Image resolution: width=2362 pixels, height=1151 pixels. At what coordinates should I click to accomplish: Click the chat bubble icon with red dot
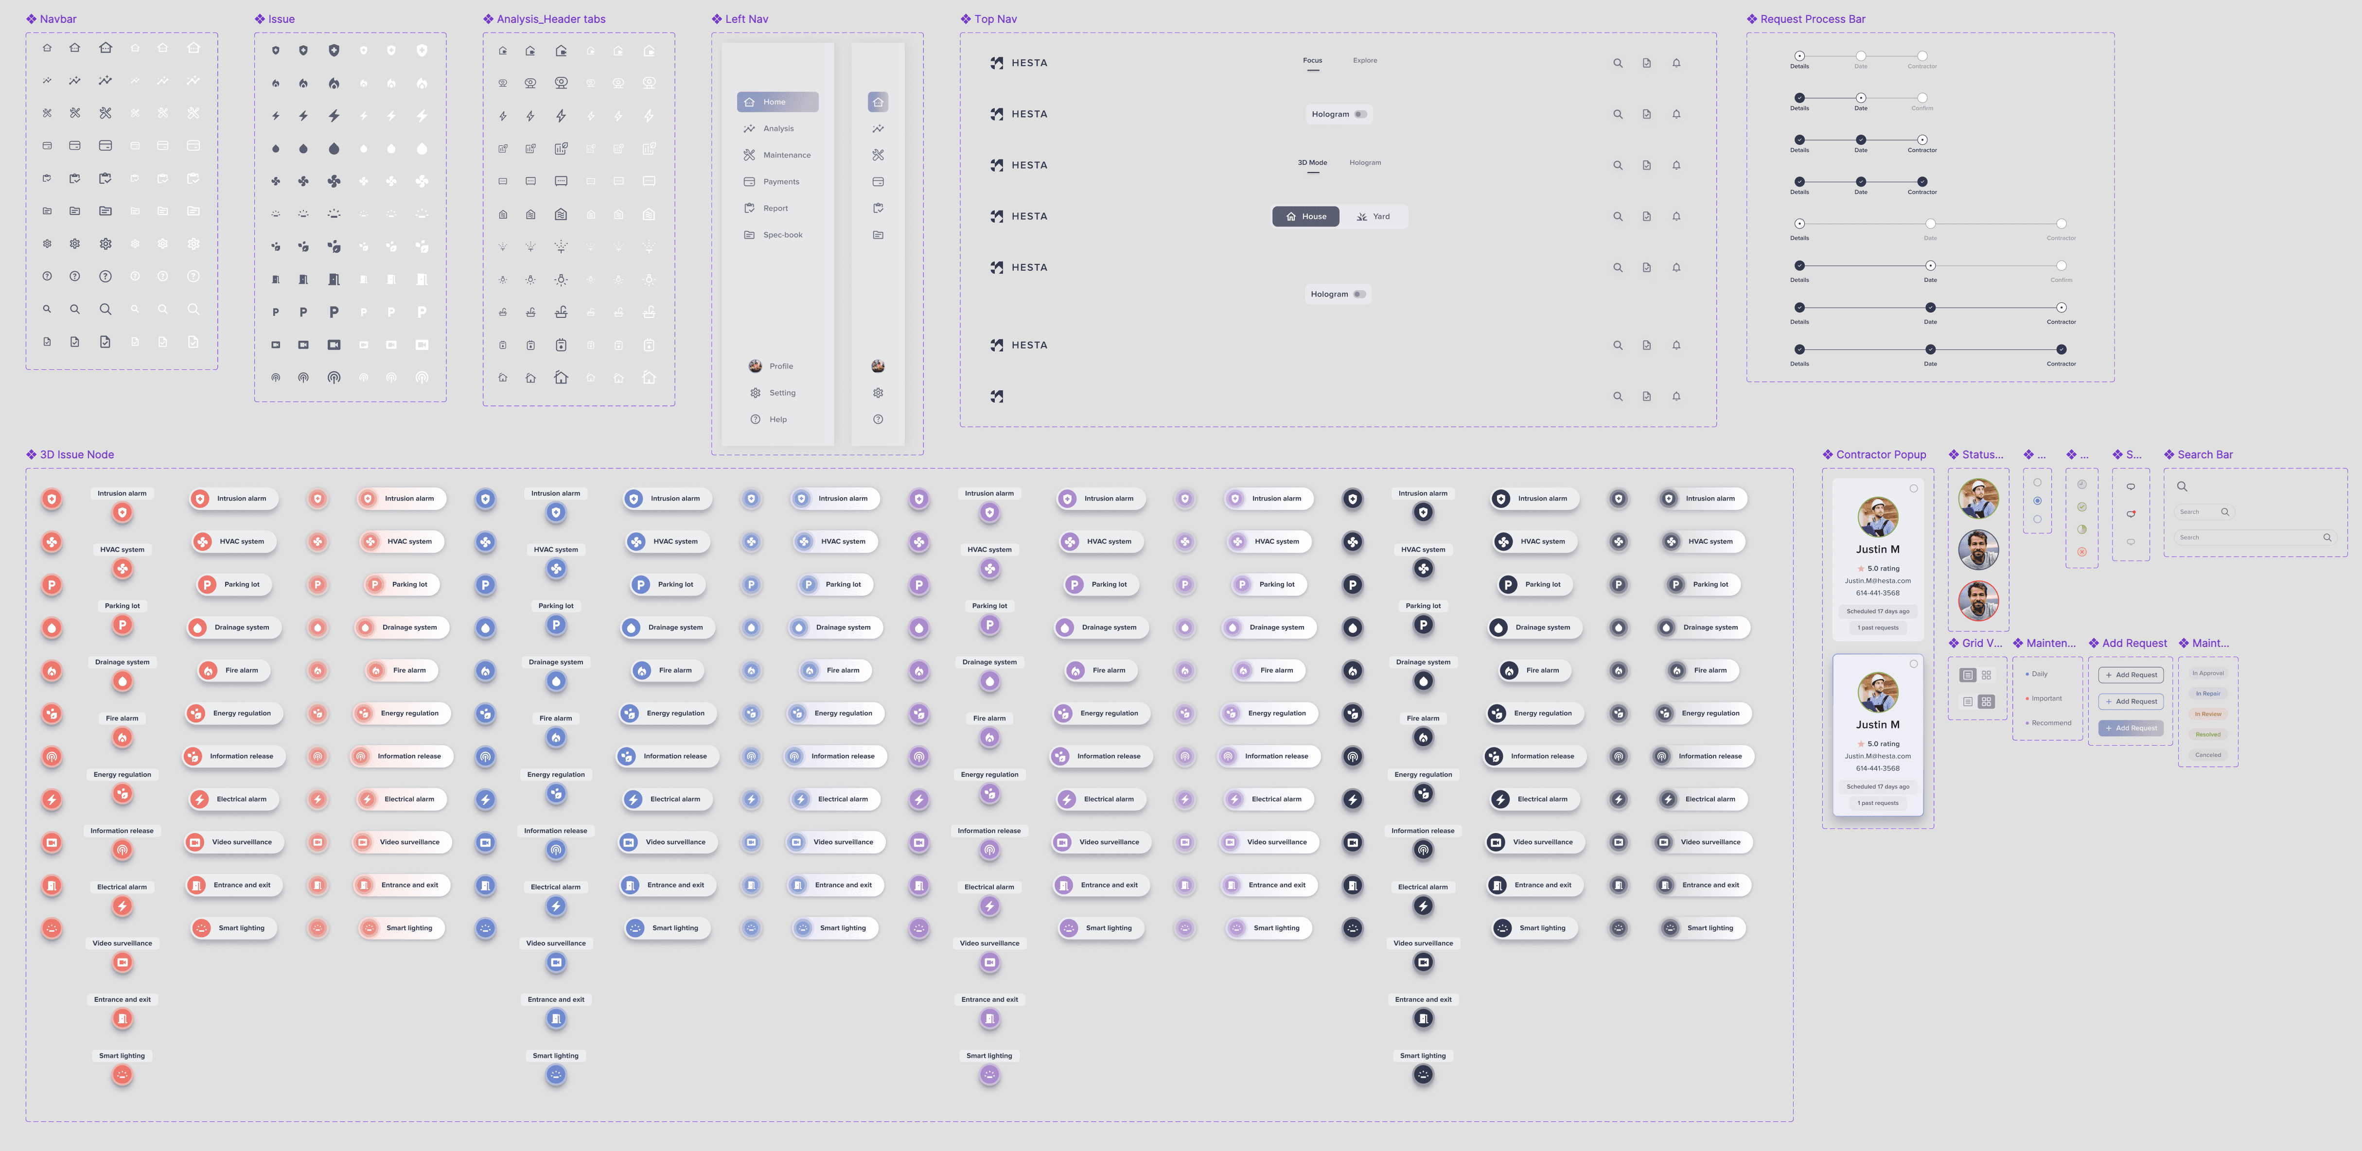(2130, 514)
